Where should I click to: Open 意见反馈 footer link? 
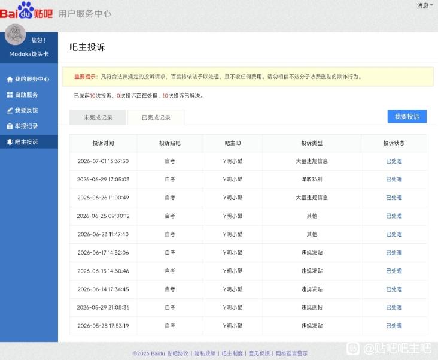tap(259, 353)
